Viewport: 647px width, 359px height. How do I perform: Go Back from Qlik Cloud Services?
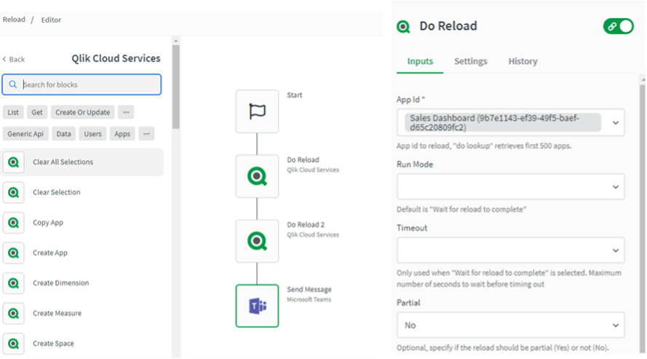point(14,60)
